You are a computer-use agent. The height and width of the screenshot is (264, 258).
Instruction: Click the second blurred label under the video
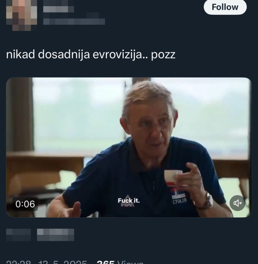click(56, 235)
